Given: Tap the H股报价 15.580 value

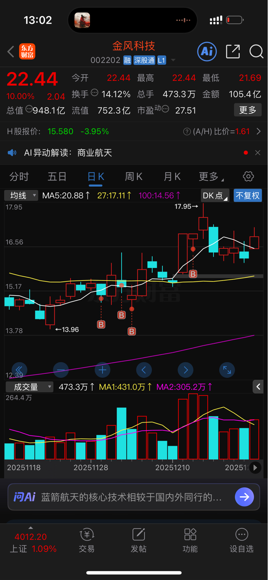Looking at the screenshot, I should coord(61,131).
